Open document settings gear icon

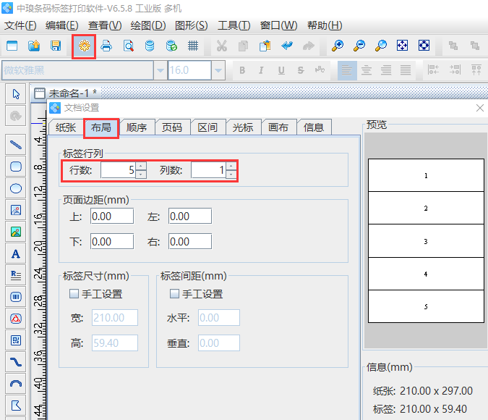pos(85,46)
